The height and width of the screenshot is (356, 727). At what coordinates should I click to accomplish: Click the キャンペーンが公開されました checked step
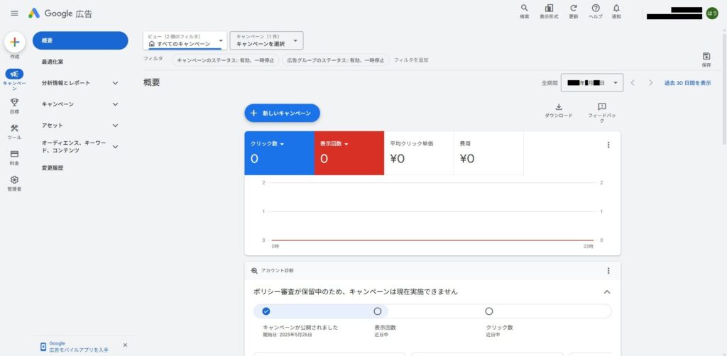click(266, 311)
